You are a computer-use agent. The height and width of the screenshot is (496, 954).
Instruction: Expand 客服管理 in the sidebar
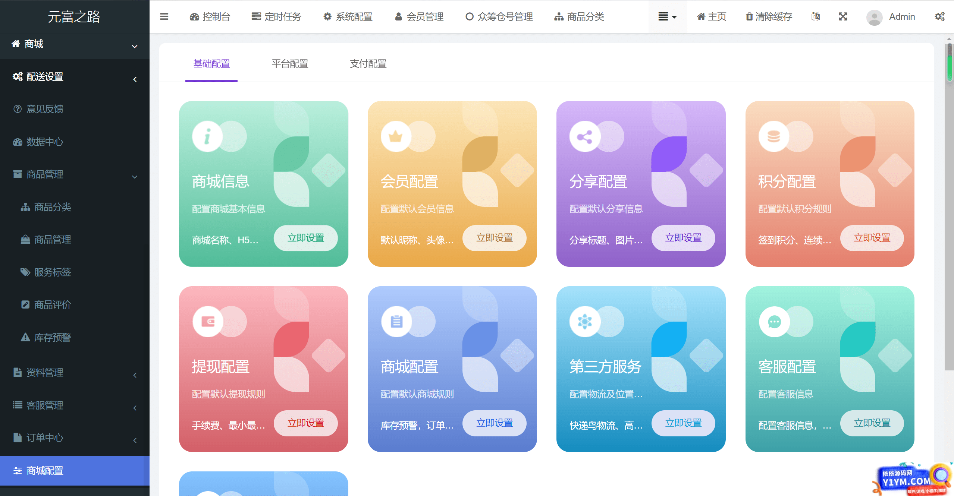click(x=75, y=405)
